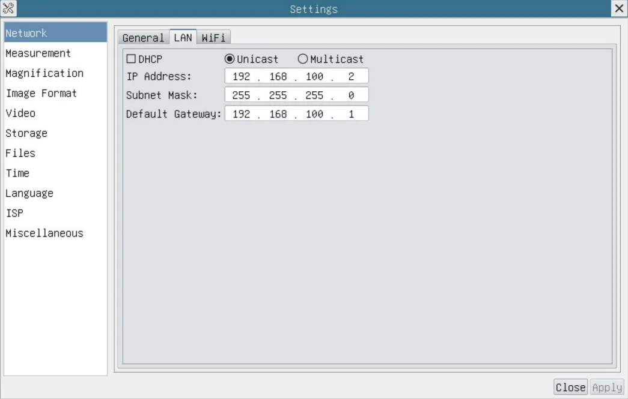Viewport: 628px width, 399px height.
Task: Open the Image Format settings category
Action: pos(56,93)
